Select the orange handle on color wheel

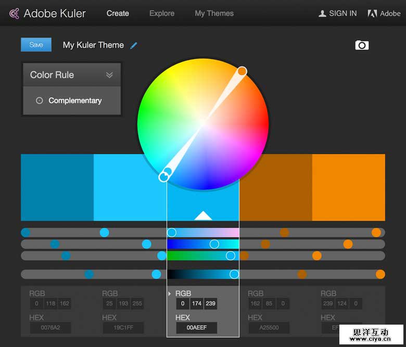[242, 71]
